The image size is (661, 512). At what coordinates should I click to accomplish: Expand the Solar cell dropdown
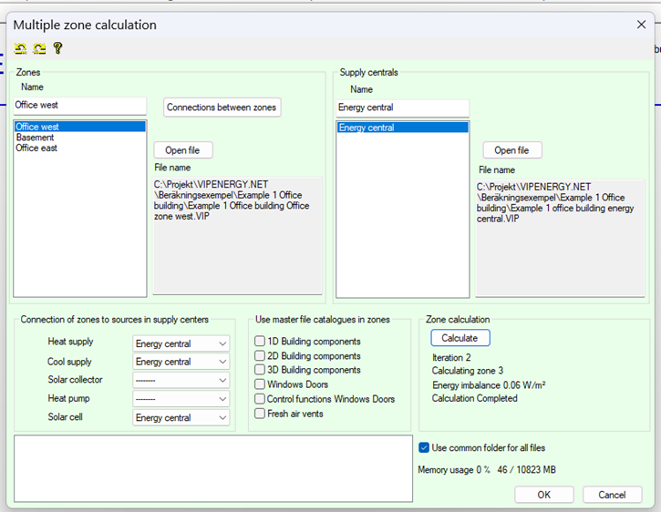tap(181, 417)
